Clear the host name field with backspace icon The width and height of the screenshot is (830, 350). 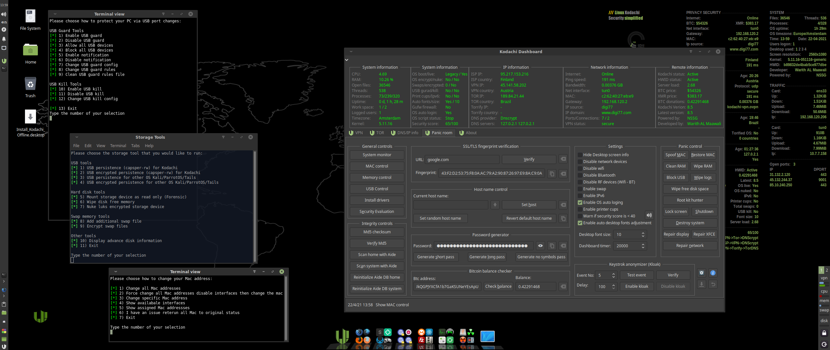pyautogui.click(x=563, y=205)
